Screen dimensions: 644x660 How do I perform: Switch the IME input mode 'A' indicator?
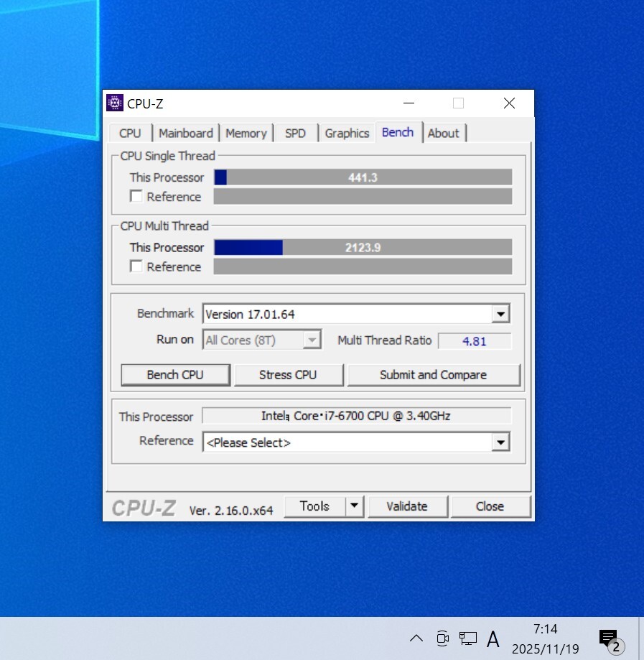493,638
